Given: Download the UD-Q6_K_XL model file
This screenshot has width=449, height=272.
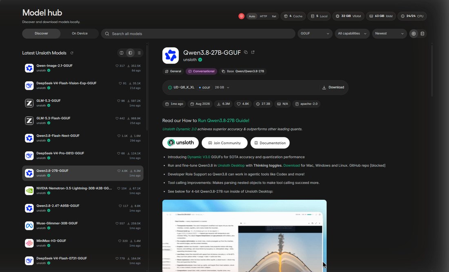Looking at the screenshot, I should point(333,88).
